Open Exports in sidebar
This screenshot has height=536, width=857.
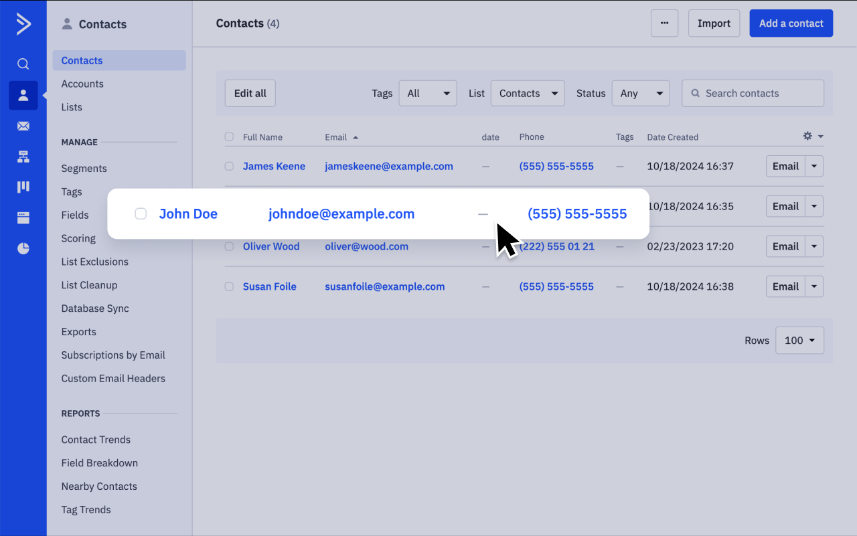pyautogui.click(x=78, y=332)
